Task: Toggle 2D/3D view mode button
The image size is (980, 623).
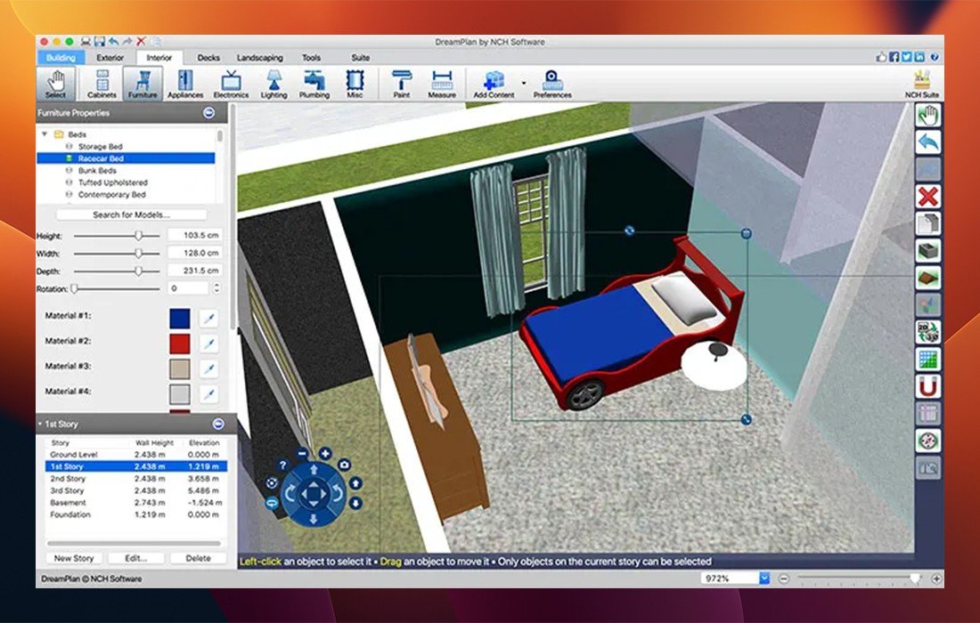Action: (x=928, y=332)
